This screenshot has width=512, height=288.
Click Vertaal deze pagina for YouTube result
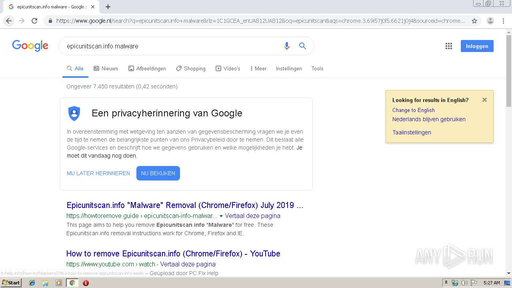188,264
